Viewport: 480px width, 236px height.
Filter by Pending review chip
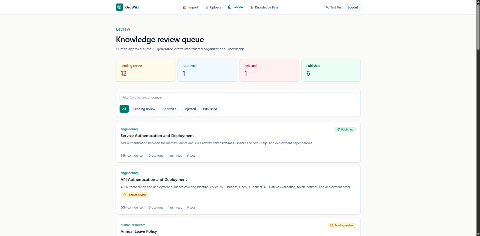coord(144,109)
